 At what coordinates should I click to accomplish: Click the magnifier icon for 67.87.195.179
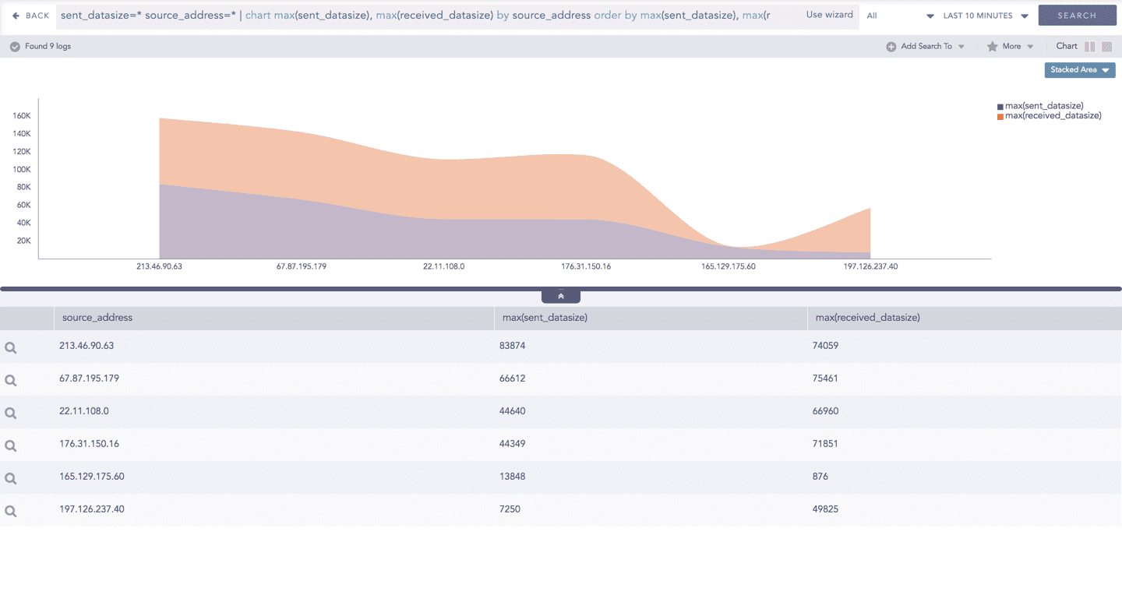11,381
